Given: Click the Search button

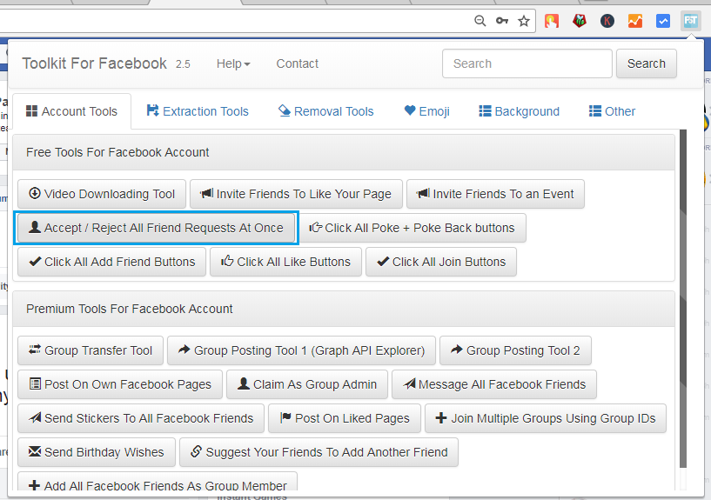Looking at the screenshot, I should pyautogui.click(x=647, y=63).
